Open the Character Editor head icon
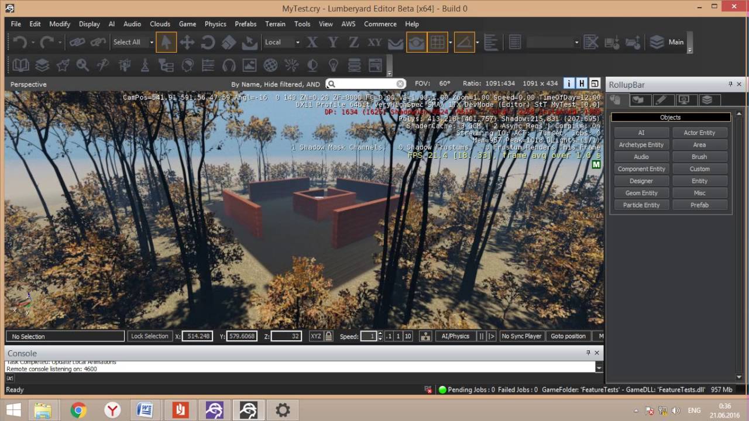749x421 pixels. pyautogui.click(x=187, y=65)
